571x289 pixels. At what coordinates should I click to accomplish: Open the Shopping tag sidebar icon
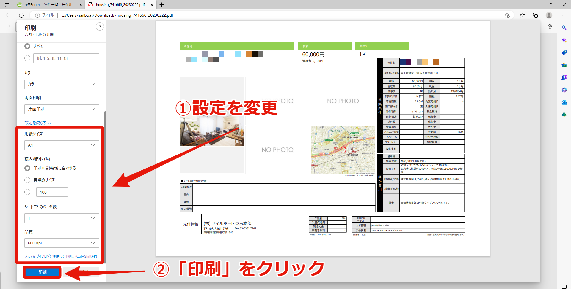click(x=564, y=53)
